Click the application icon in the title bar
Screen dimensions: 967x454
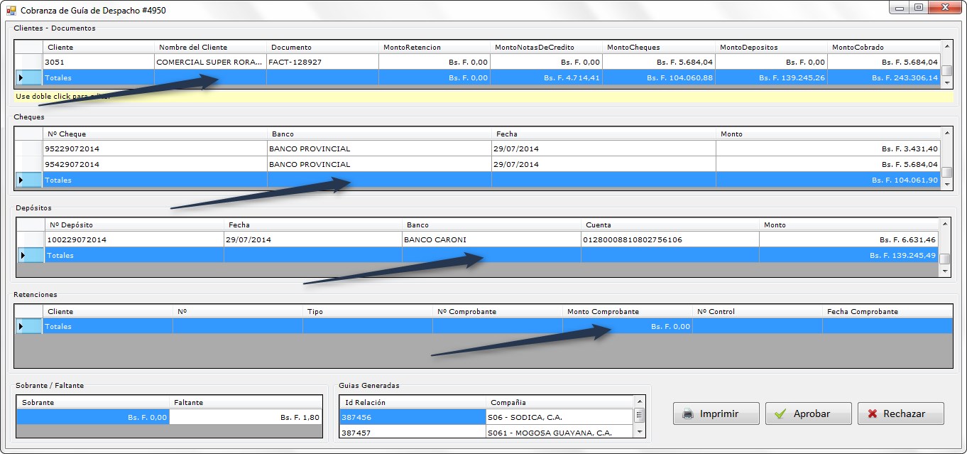pos(11,11)
